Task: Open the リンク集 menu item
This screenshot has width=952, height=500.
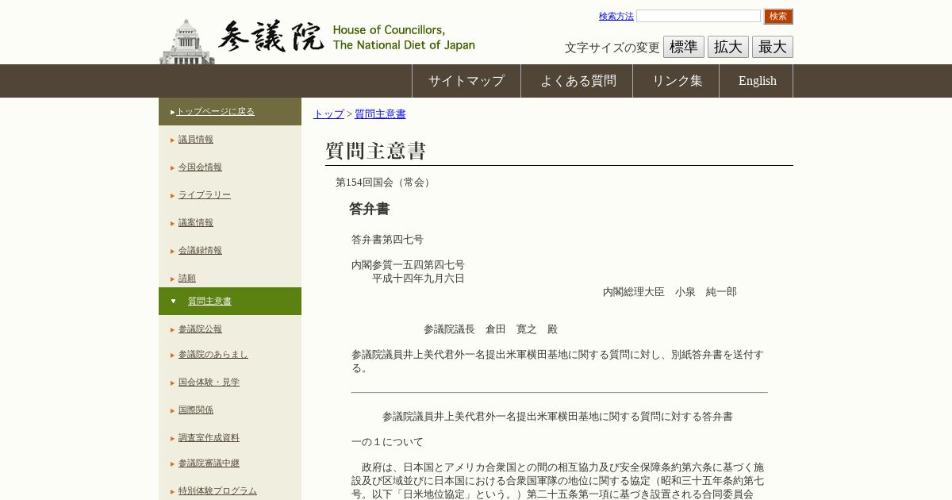Action: point(677,81)
